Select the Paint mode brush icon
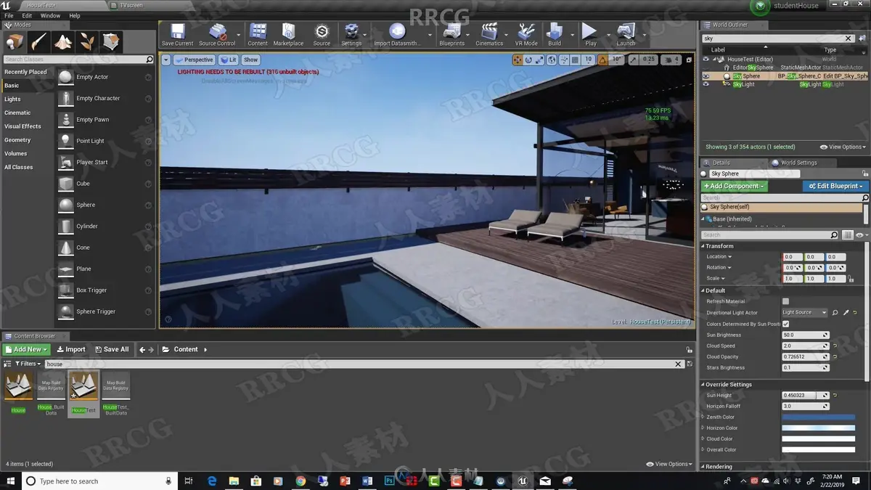The height and width of the screenshot is (490, 871). [x=39, y=41]
